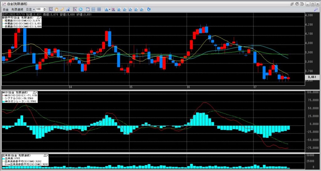Screen dimensions: 321x171
Task: Close the 出来高 legend box
Action: pos(48,155)
